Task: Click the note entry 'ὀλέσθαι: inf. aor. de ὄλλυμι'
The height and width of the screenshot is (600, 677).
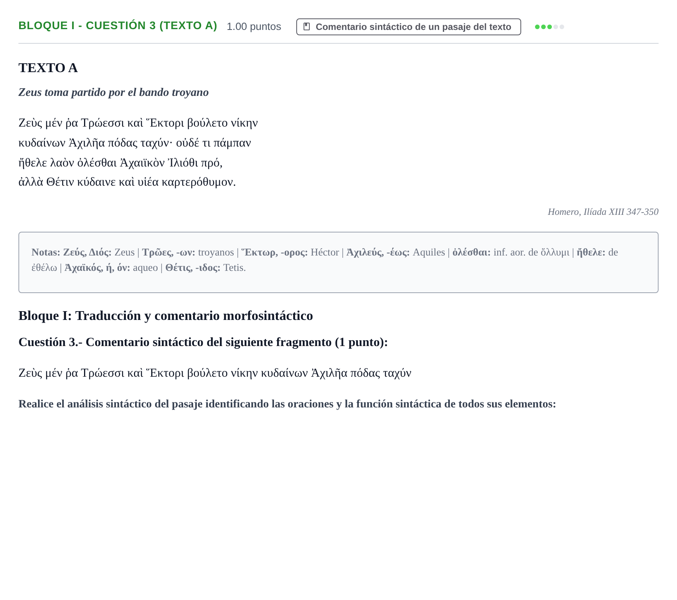Action: pos(511,252)
